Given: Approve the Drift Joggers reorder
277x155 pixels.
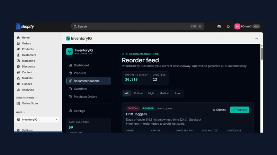Looking at the screenshot, I should (240, 110).
